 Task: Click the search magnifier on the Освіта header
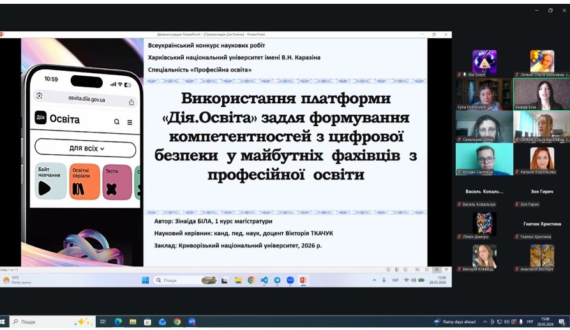tap(117, 122)
